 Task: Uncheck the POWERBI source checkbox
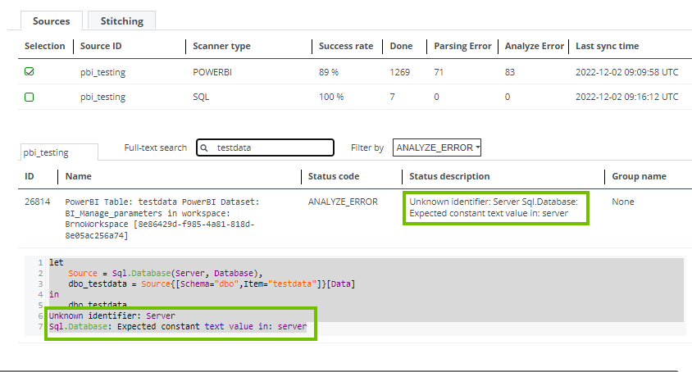[x=30, y=71]
